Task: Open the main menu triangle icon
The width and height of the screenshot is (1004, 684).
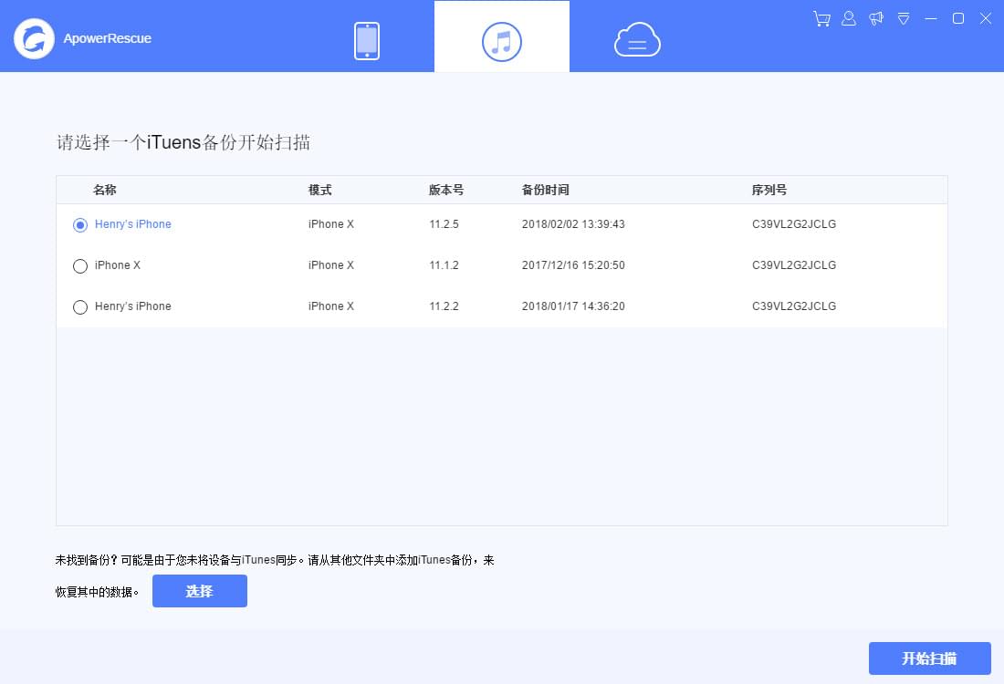Action: [x=903, y=18]
